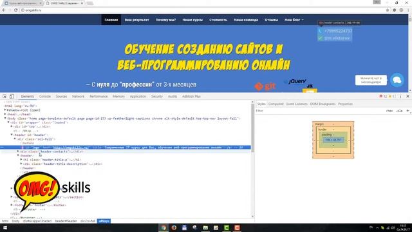Expand the div id top node
The image size is (412, 232).
[x=12, y=126]
